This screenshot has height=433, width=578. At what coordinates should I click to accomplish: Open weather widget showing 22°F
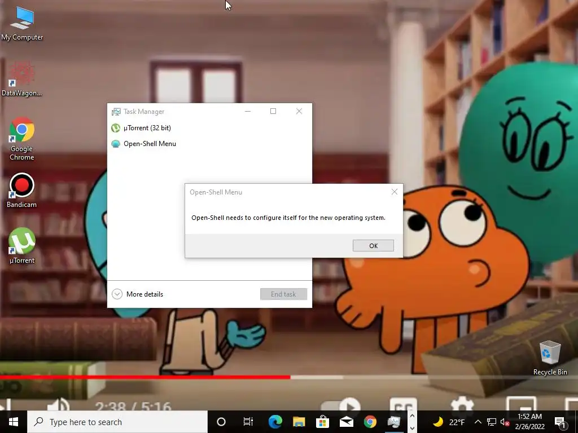(448, 422)
